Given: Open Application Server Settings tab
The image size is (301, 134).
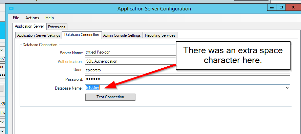Looking at the screenshot, I should (39, 35).
